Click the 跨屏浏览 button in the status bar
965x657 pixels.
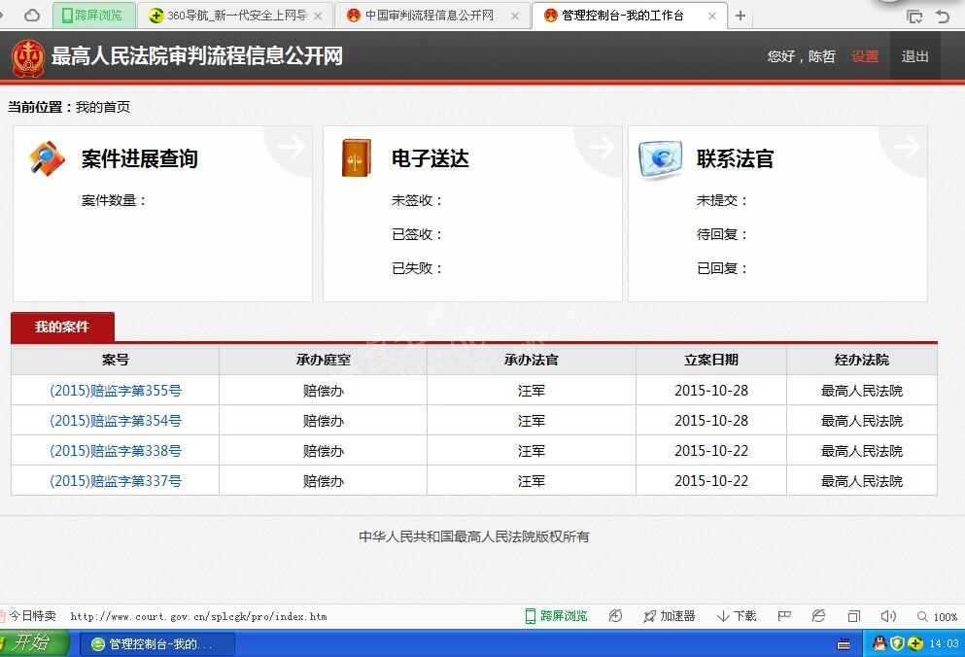[x=556, y=616]
